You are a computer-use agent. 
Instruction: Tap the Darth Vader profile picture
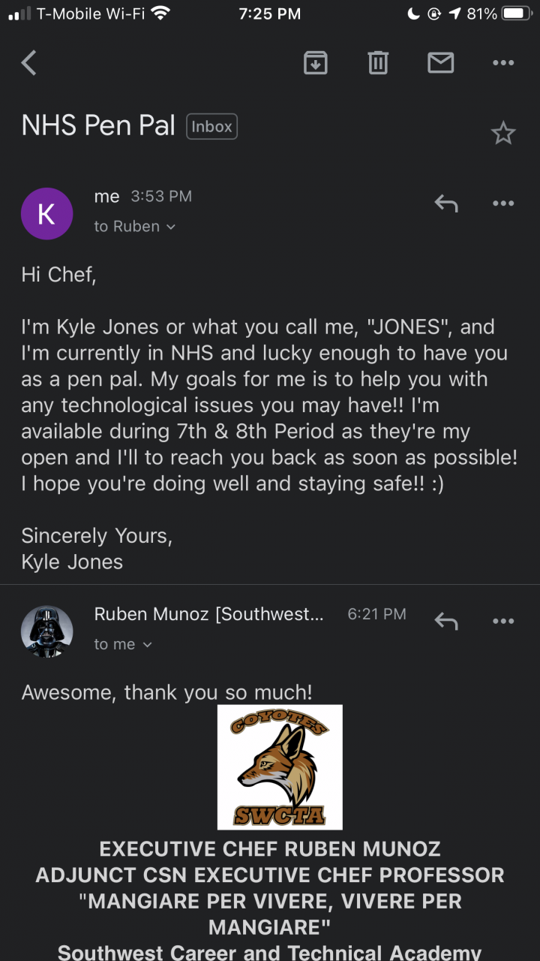pyautogui.click(x=46, y=632)
